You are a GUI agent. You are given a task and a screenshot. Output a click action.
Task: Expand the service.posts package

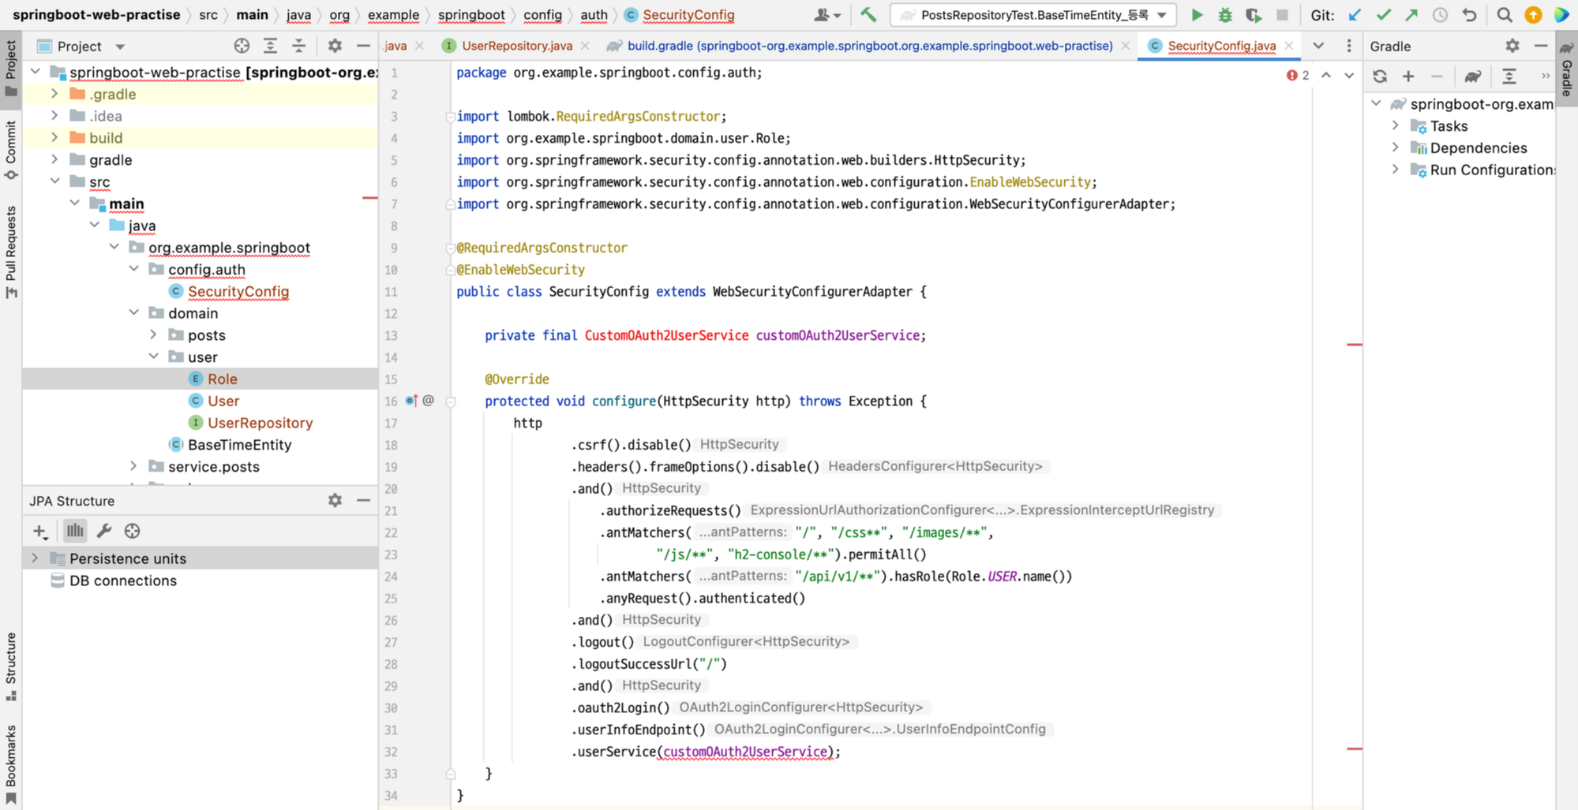coord(133,466)
